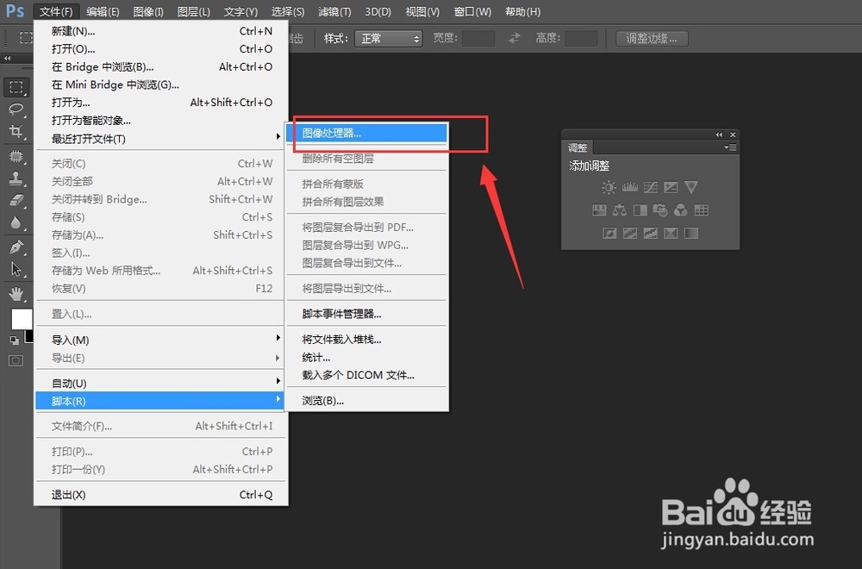
Task: Add a Threshold adjustment
Action: click(x=650, y=233)
